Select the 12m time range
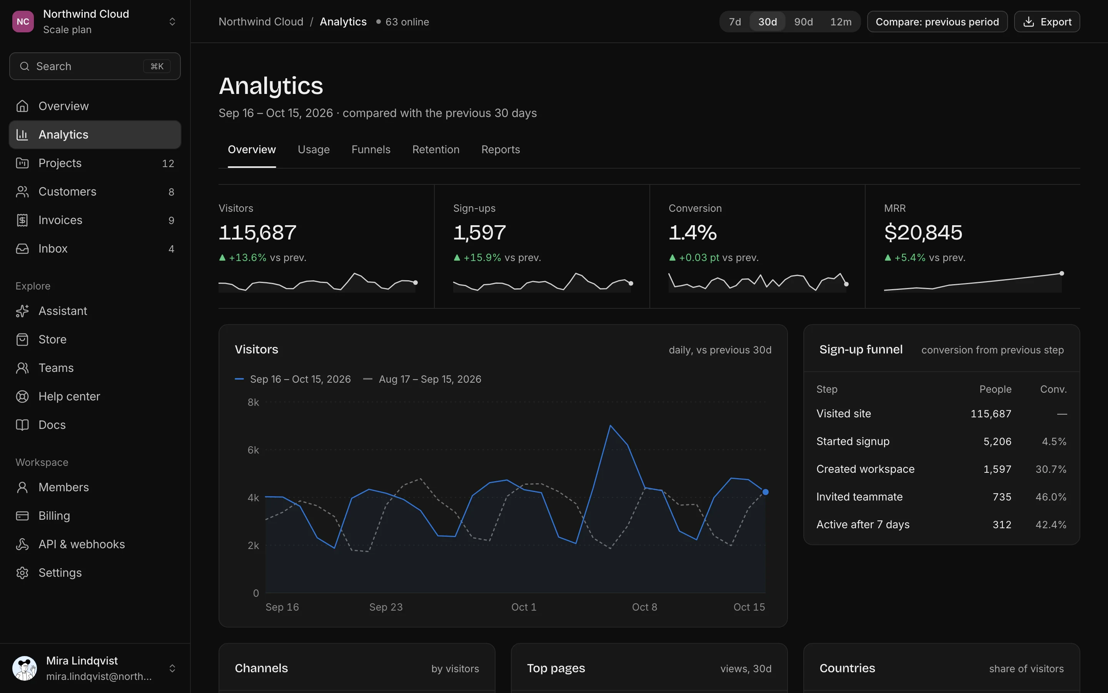 841,22
